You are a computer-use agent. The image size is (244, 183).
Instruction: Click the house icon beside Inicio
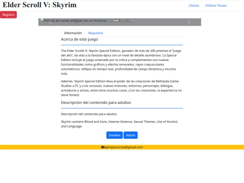(189, 5)
